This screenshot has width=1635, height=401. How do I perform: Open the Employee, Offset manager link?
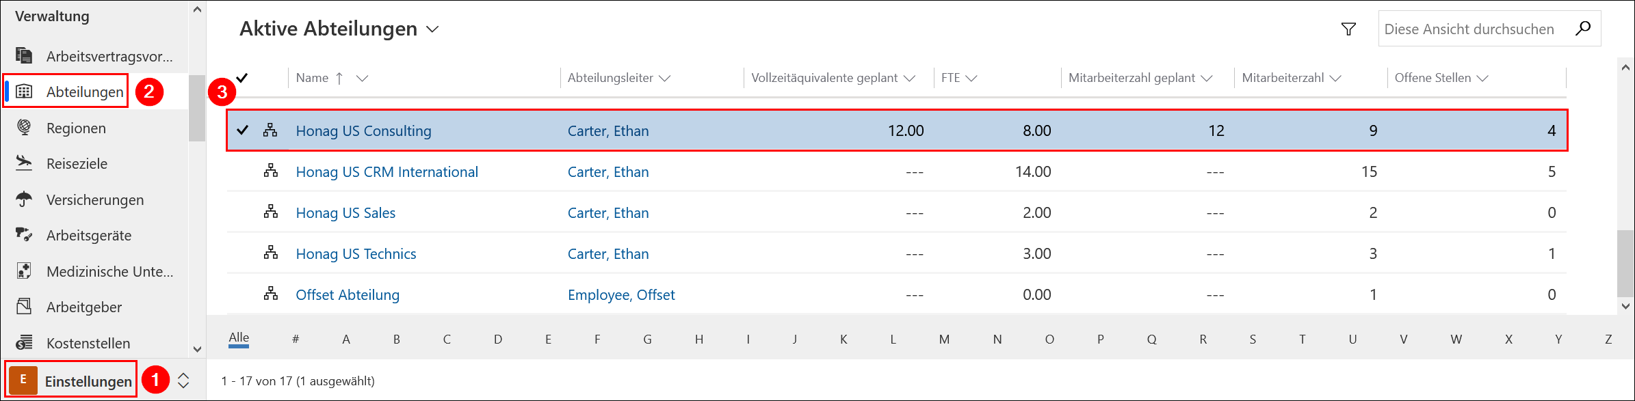620,294
